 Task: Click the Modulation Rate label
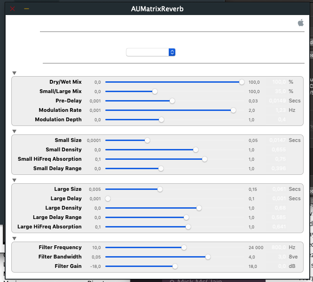coord(60,110)
